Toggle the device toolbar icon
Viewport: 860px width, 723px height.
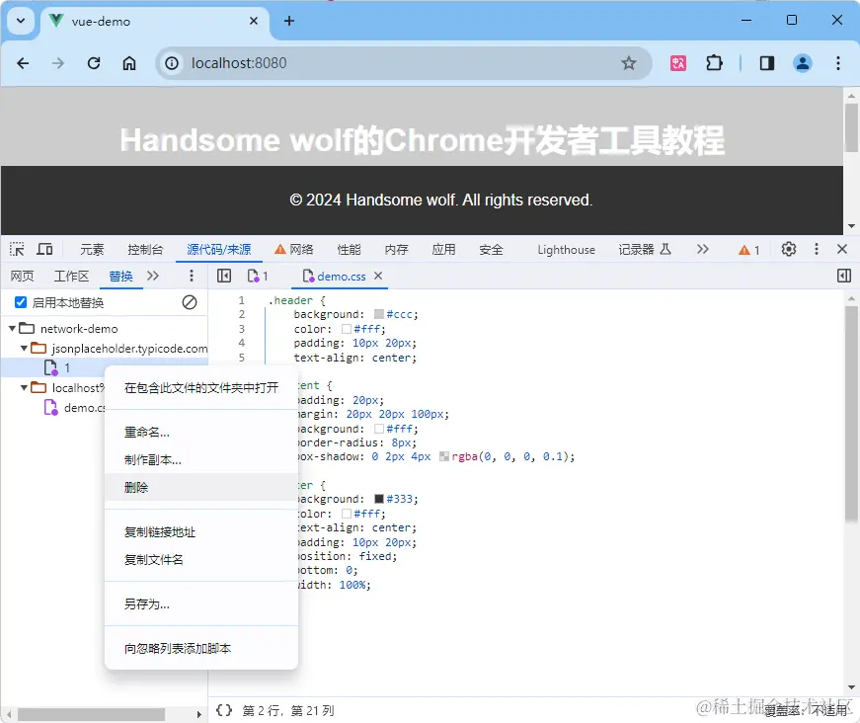pyautogui.click(x=44, y=250)
